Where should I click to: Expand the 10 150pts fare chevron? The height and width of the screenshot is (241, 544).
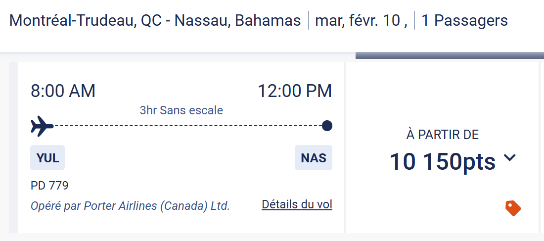coord(510,158)
